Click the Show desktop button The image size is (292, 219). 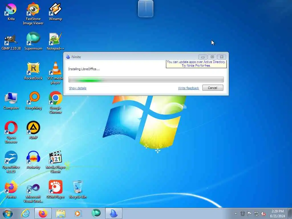290,213
